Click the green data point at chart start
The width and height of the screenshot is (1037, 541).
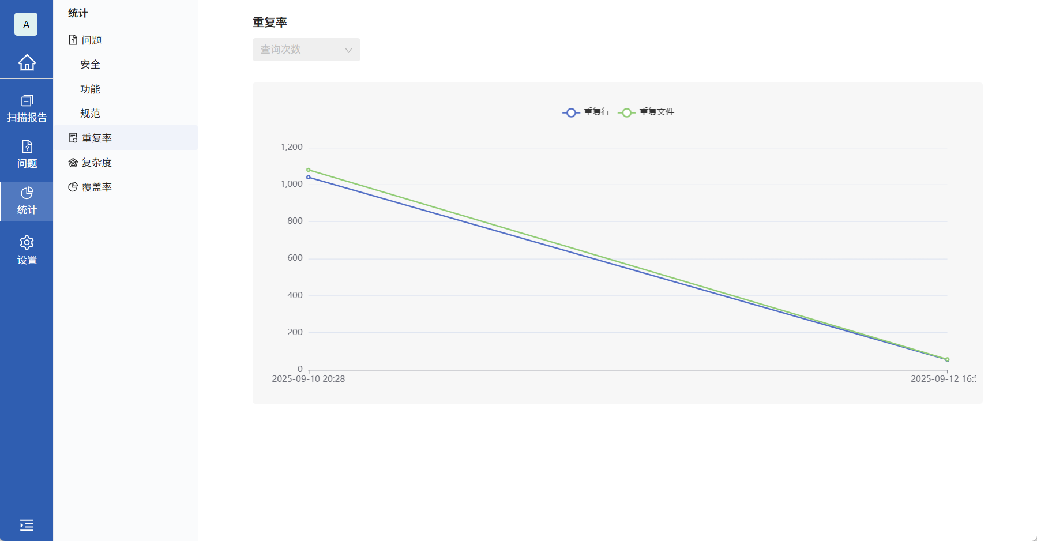pos(309,170)
